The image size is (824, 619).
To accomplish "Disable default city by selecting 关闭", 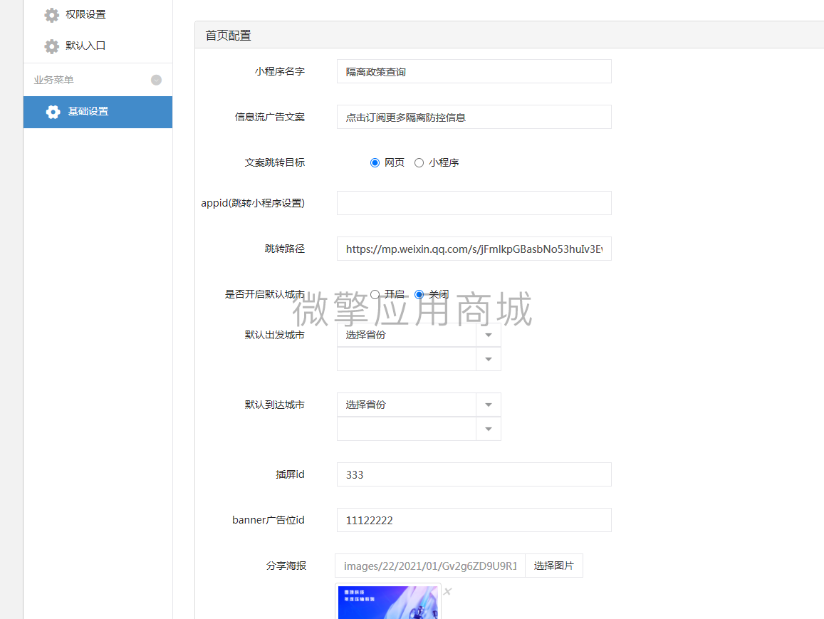I will tap(419, 294).
